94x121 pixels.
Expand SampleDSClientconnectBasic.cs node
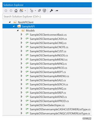point(22,34)
